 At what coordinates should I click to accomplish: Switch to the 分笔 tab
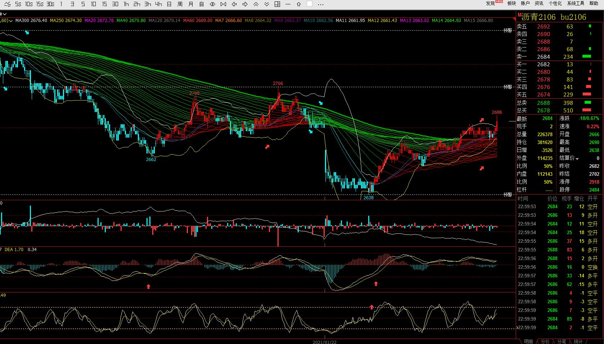(562, 341)
